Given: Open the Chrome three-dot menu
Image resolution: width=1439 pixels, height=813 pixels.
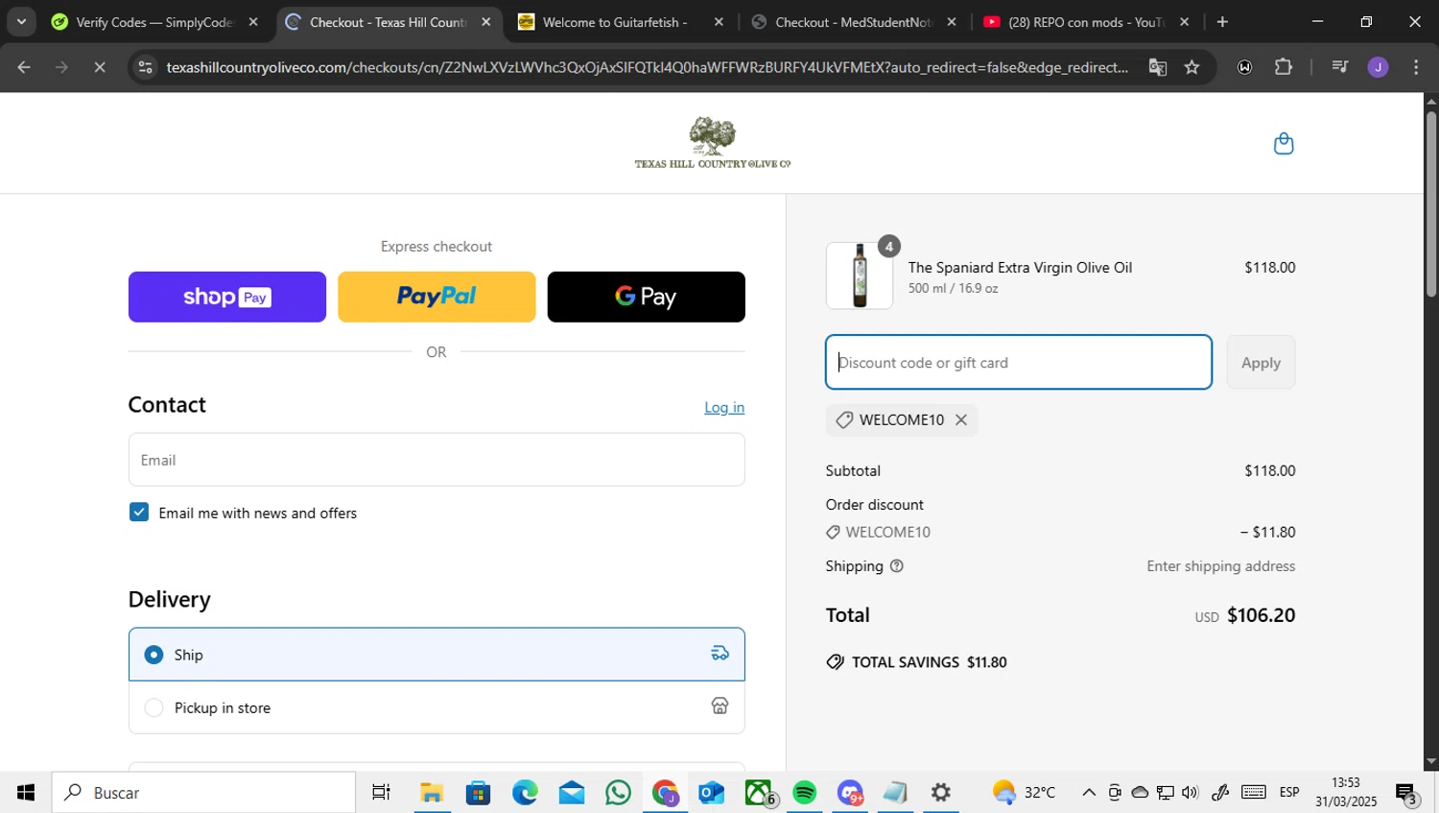Looking at the screenshot, I should coord(1416,67).
